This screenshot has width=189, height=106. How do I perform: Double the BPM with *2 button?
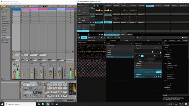(115, 37)
